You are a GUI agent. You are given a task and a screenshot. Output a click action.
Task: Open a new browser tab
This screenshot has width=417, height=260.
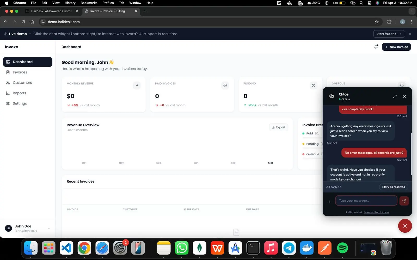tap(145, 11)
